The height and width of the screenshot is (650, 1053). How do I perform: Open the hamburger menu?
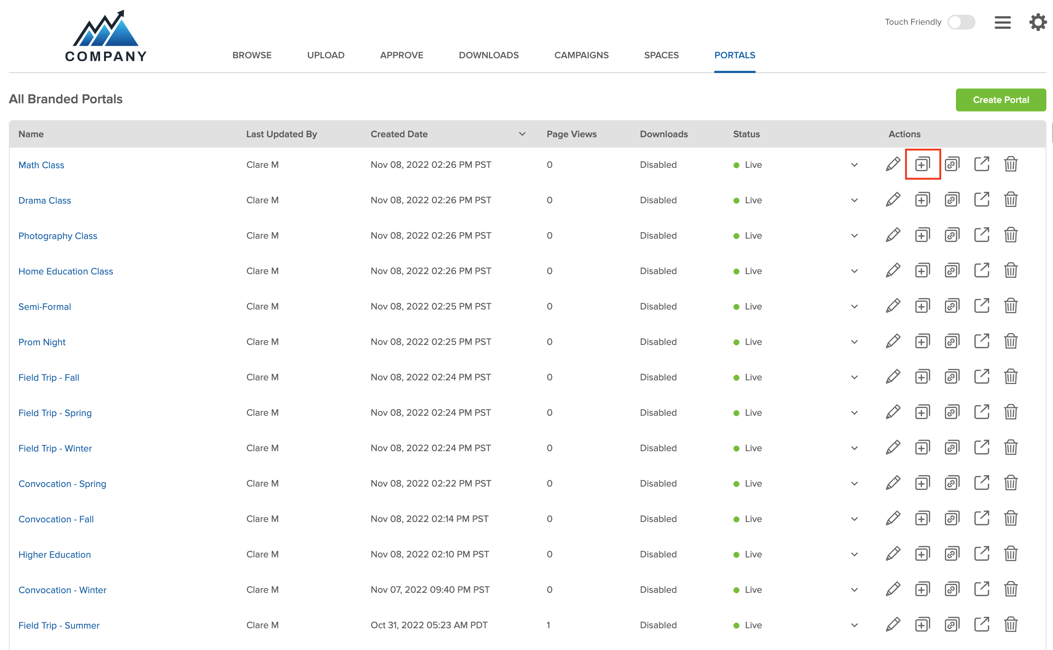click(1002, 23)
